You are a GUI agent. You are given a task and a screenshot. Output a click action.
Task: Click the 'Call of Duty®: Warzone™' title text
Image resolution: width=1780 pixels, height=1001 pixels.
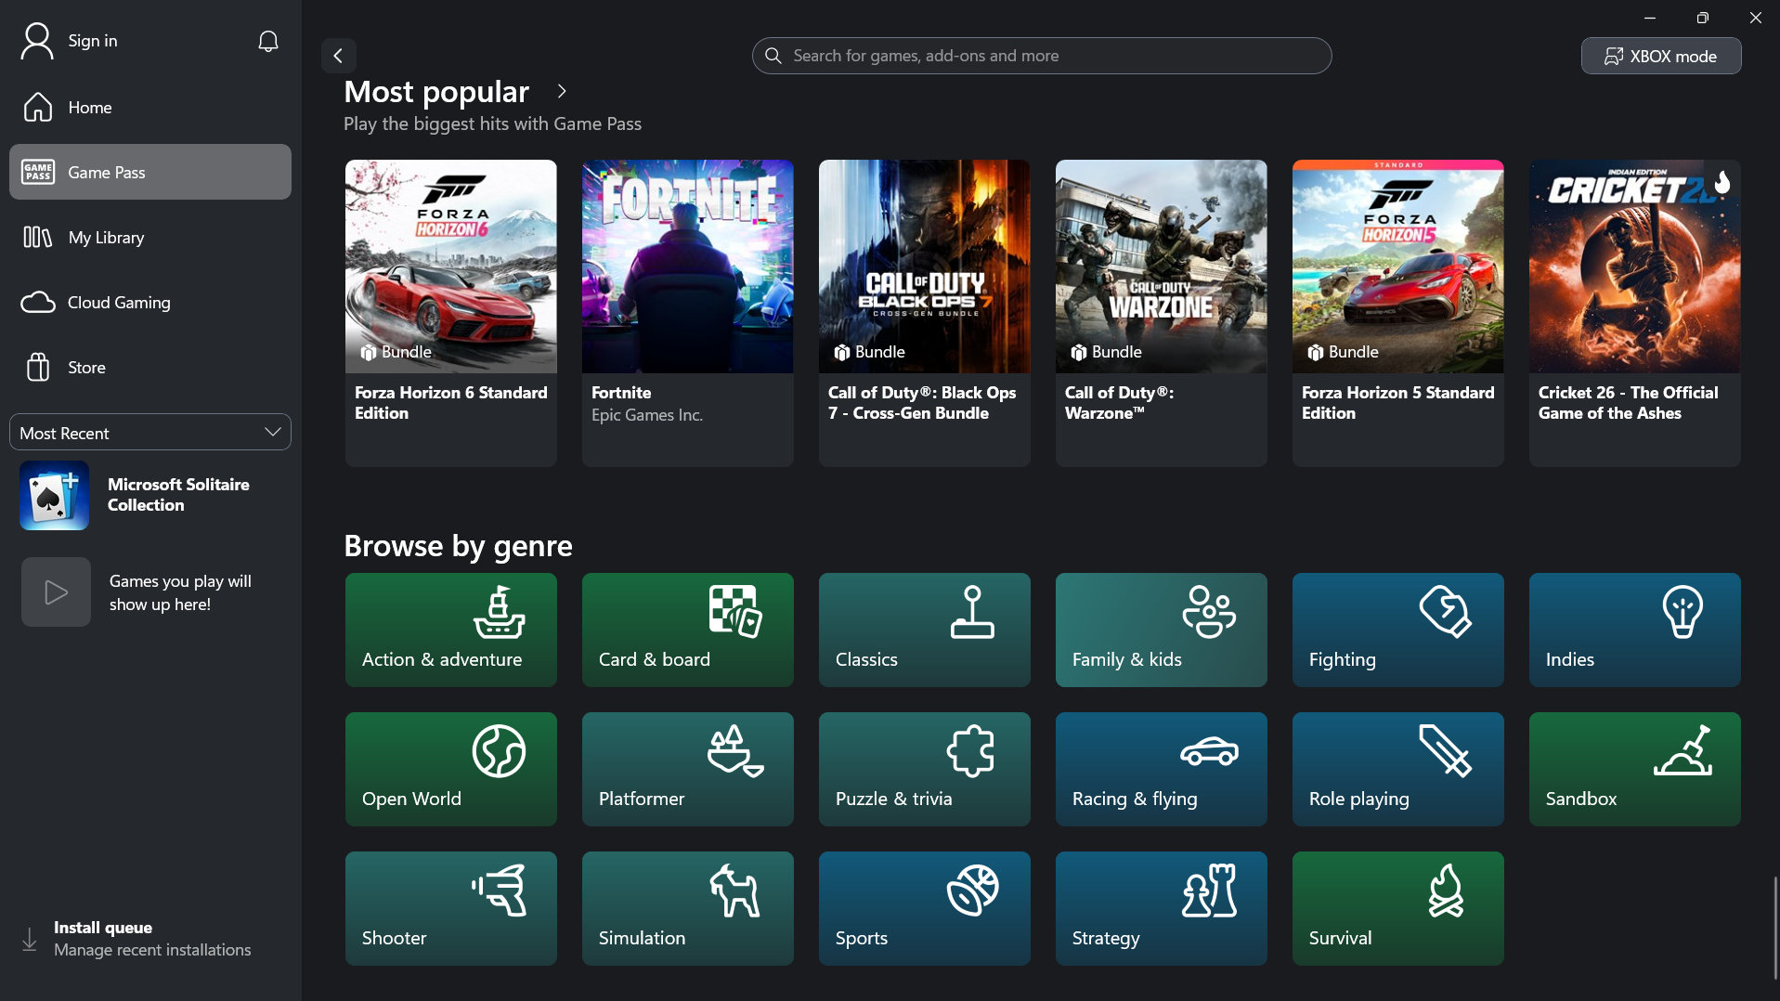click(1120, 403)
